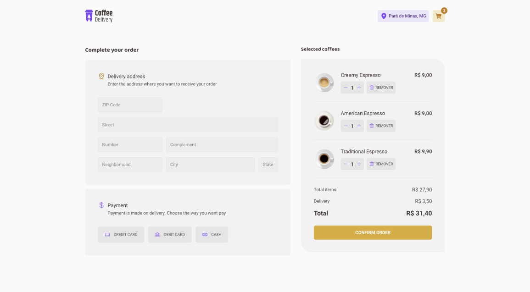Click the American Espresso cup image
530x292 pixels.
[324, 121]
